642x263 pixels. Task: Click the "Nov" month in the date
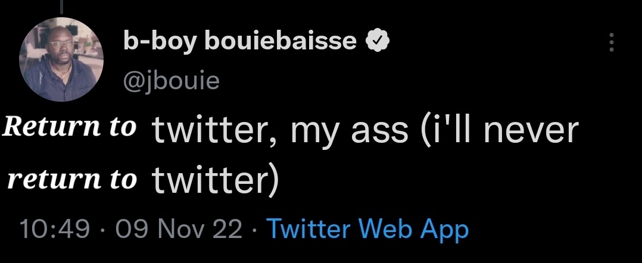click(x=183, y=229)
